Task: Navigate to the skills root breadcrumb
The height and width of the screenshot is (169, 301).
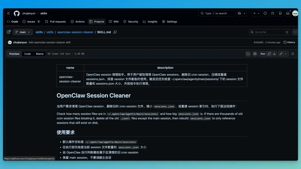Action: 39,32
